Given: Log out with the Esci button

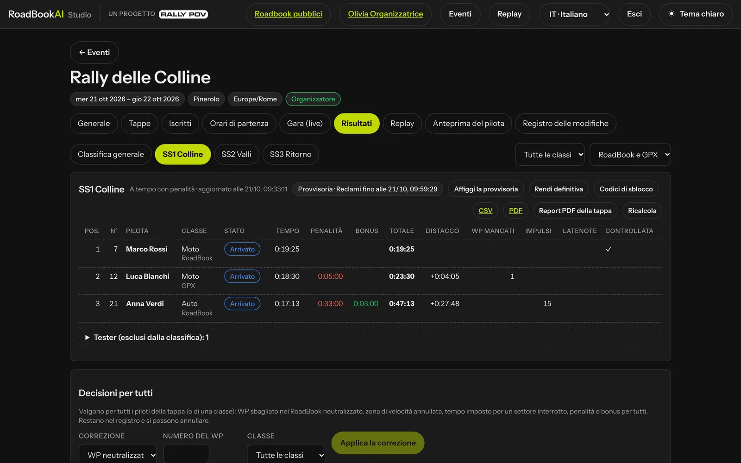Looking at the screenshot, I should point(634,14).
